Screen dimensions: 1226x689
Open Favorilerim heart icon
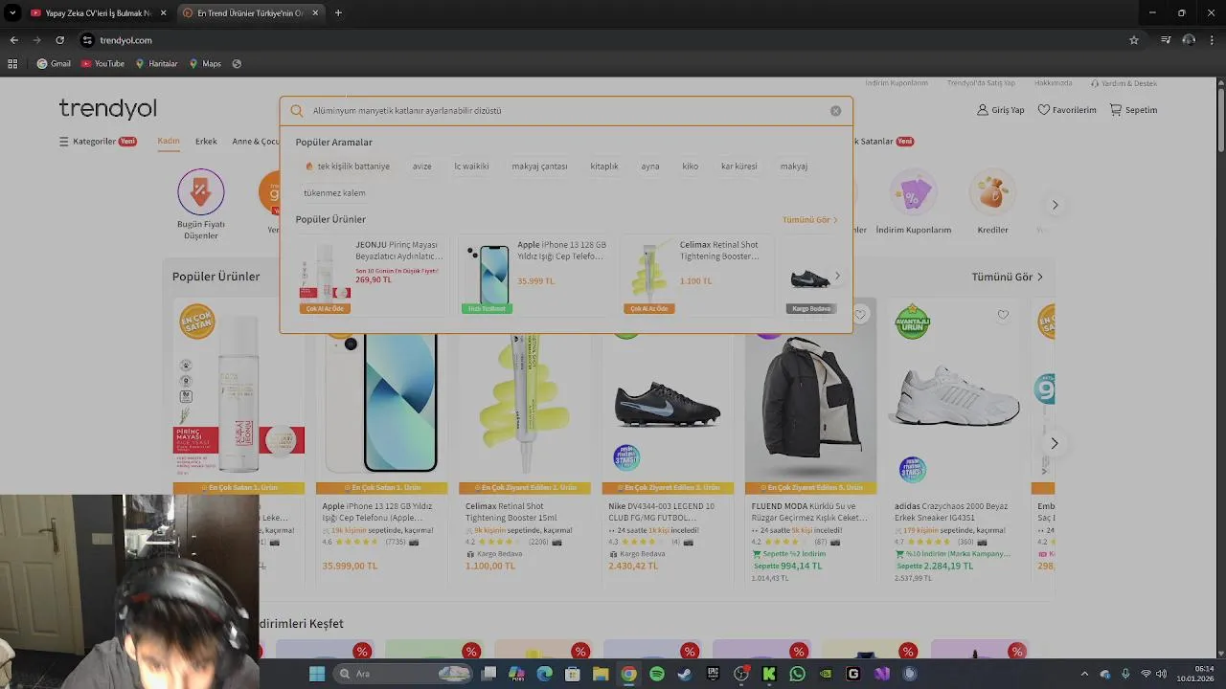1066,110
